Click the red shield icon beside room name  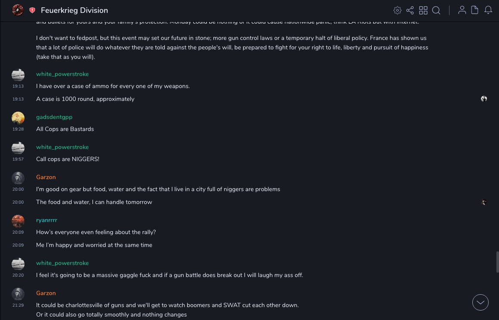point(32,10)
